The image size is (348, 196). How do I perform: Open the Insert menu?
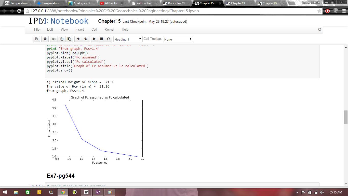pos(79,30)
